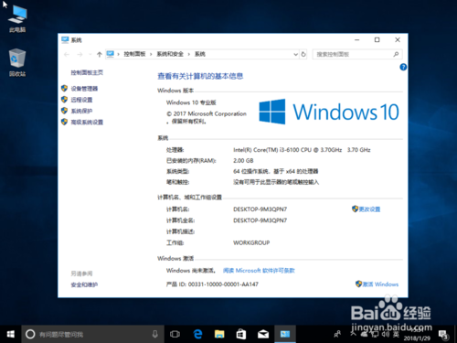Viewport: 457px width, 343px height.
Task: Expand the address bar history dropdown
Action: 295,54
